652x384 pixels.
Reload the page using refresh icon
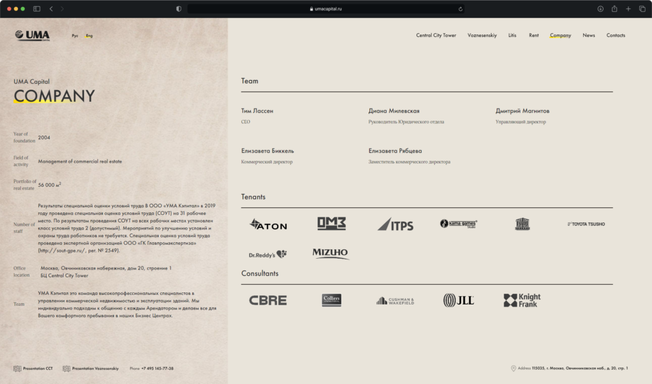pos(460,9)
